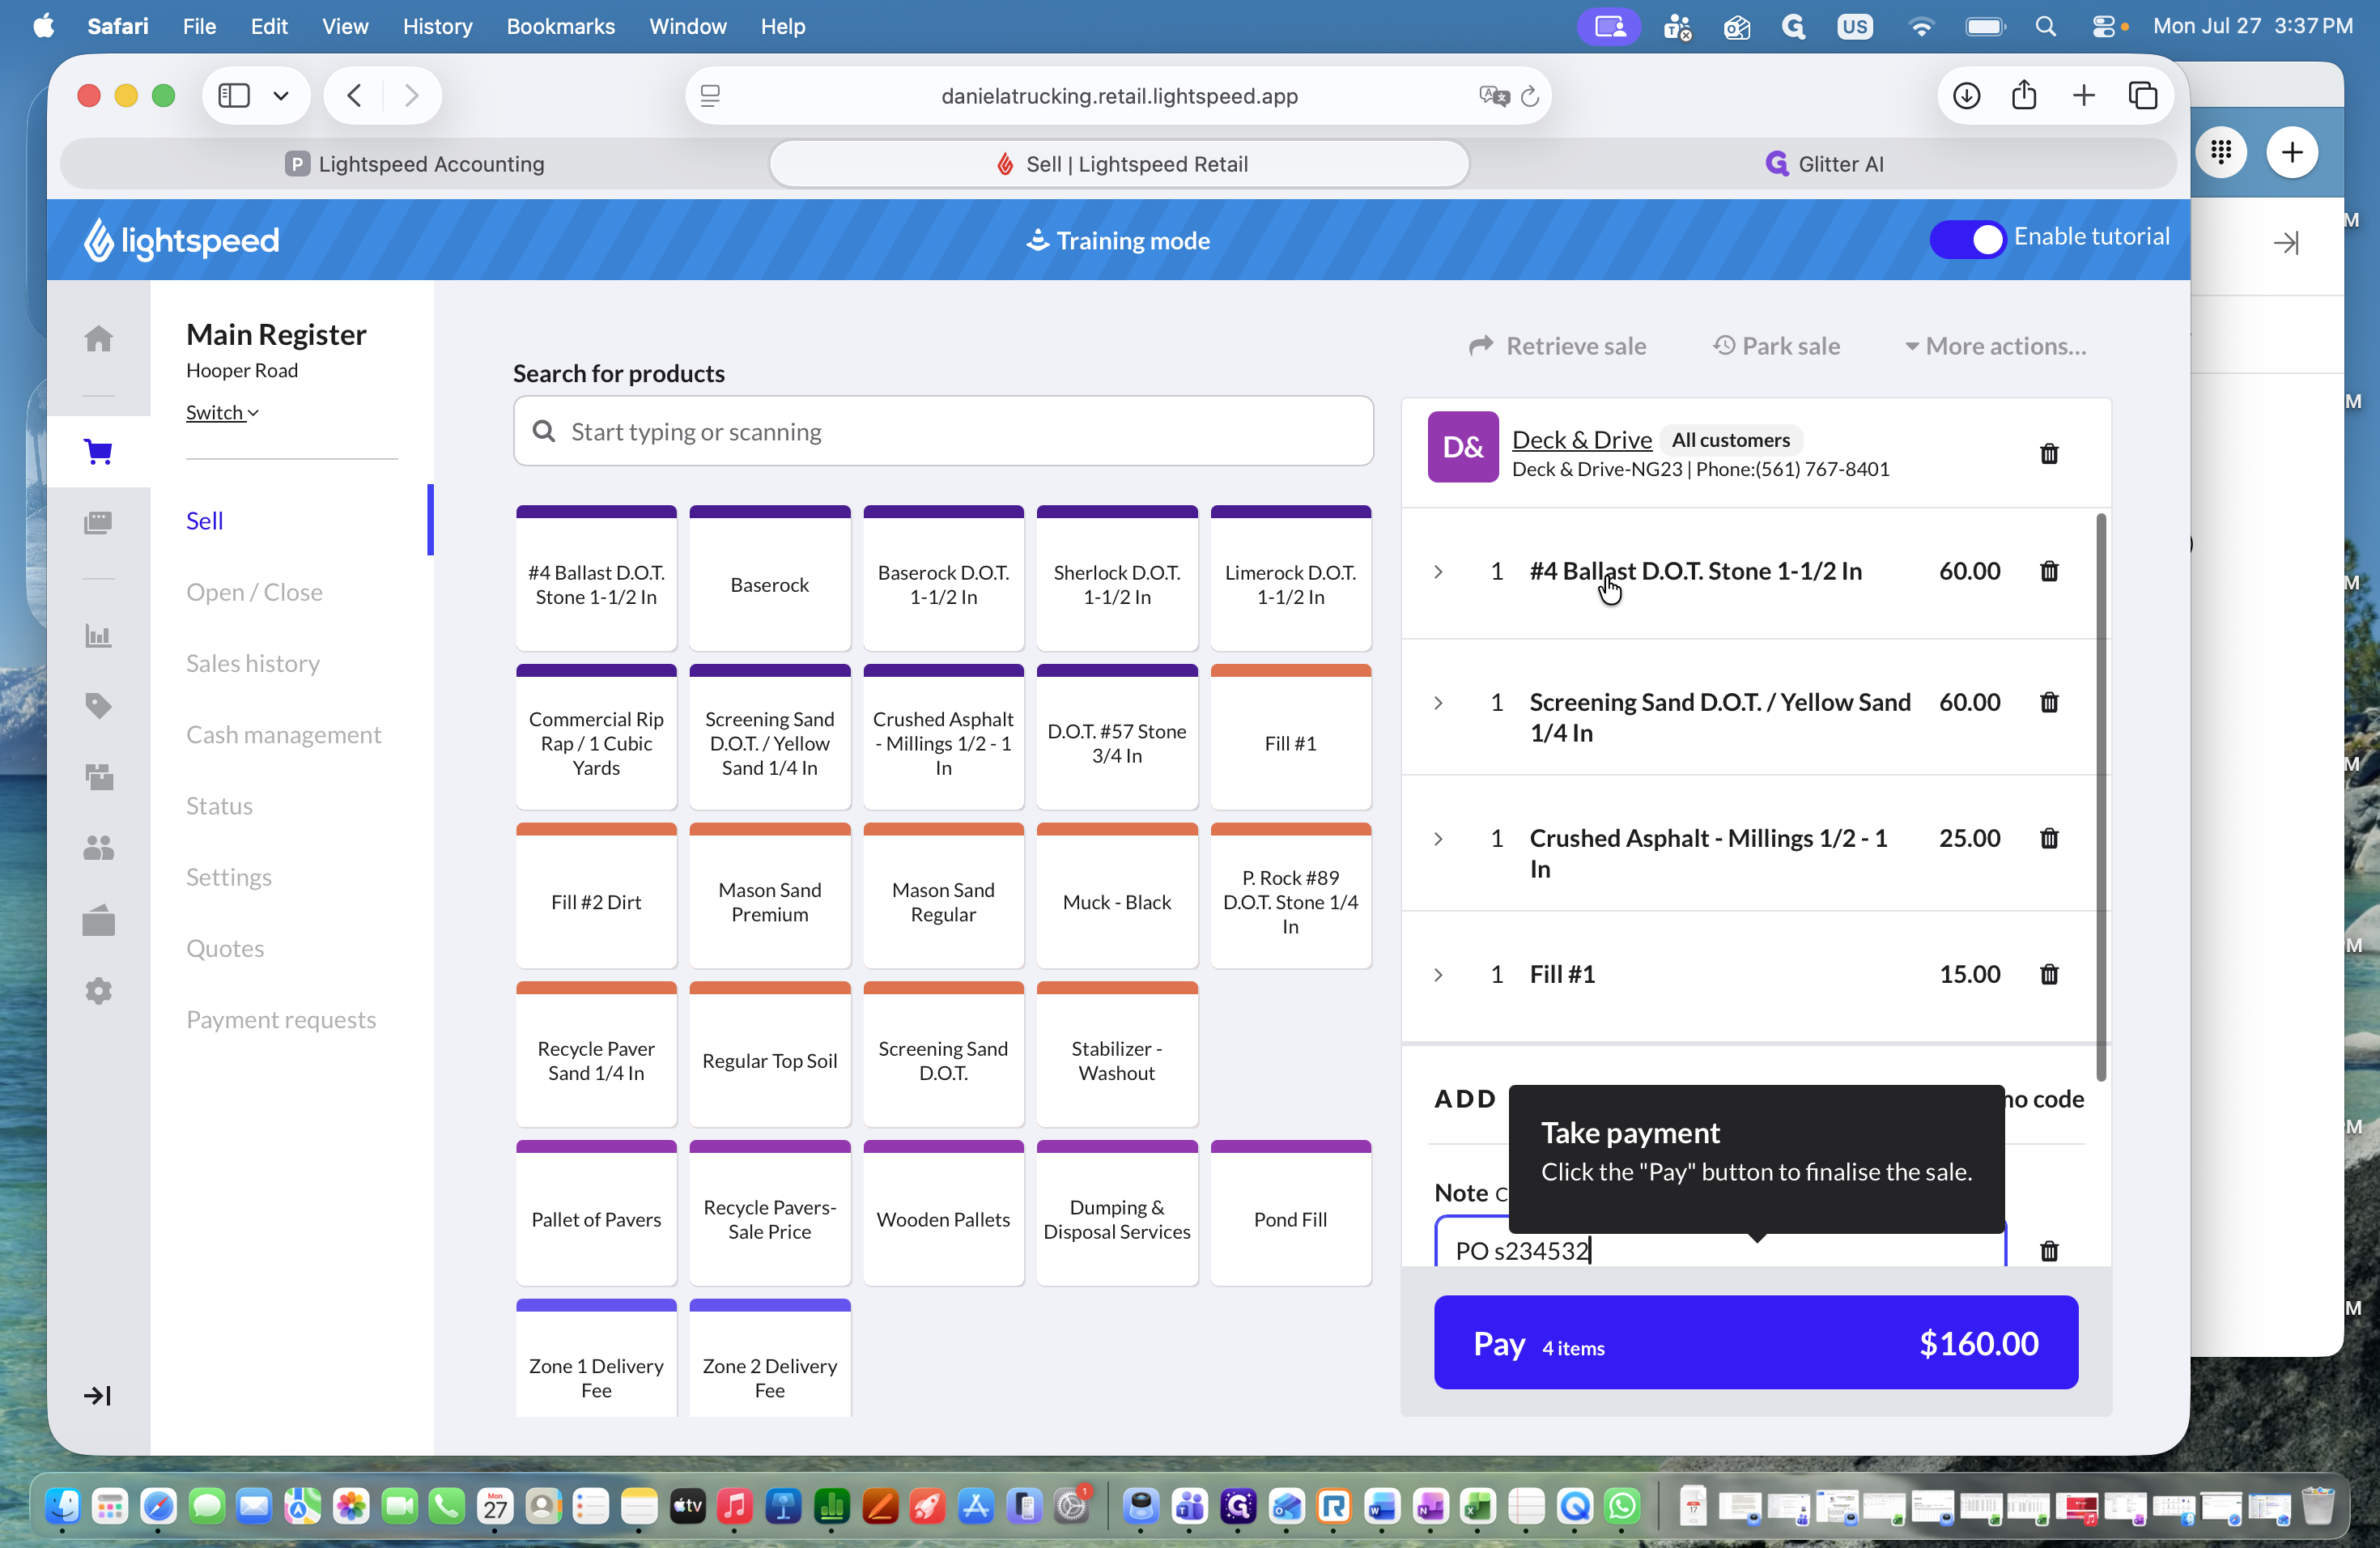2380x1548 pixels.
Task: Open the Setup gear icon in sidebar
Action: click(98, 991)
